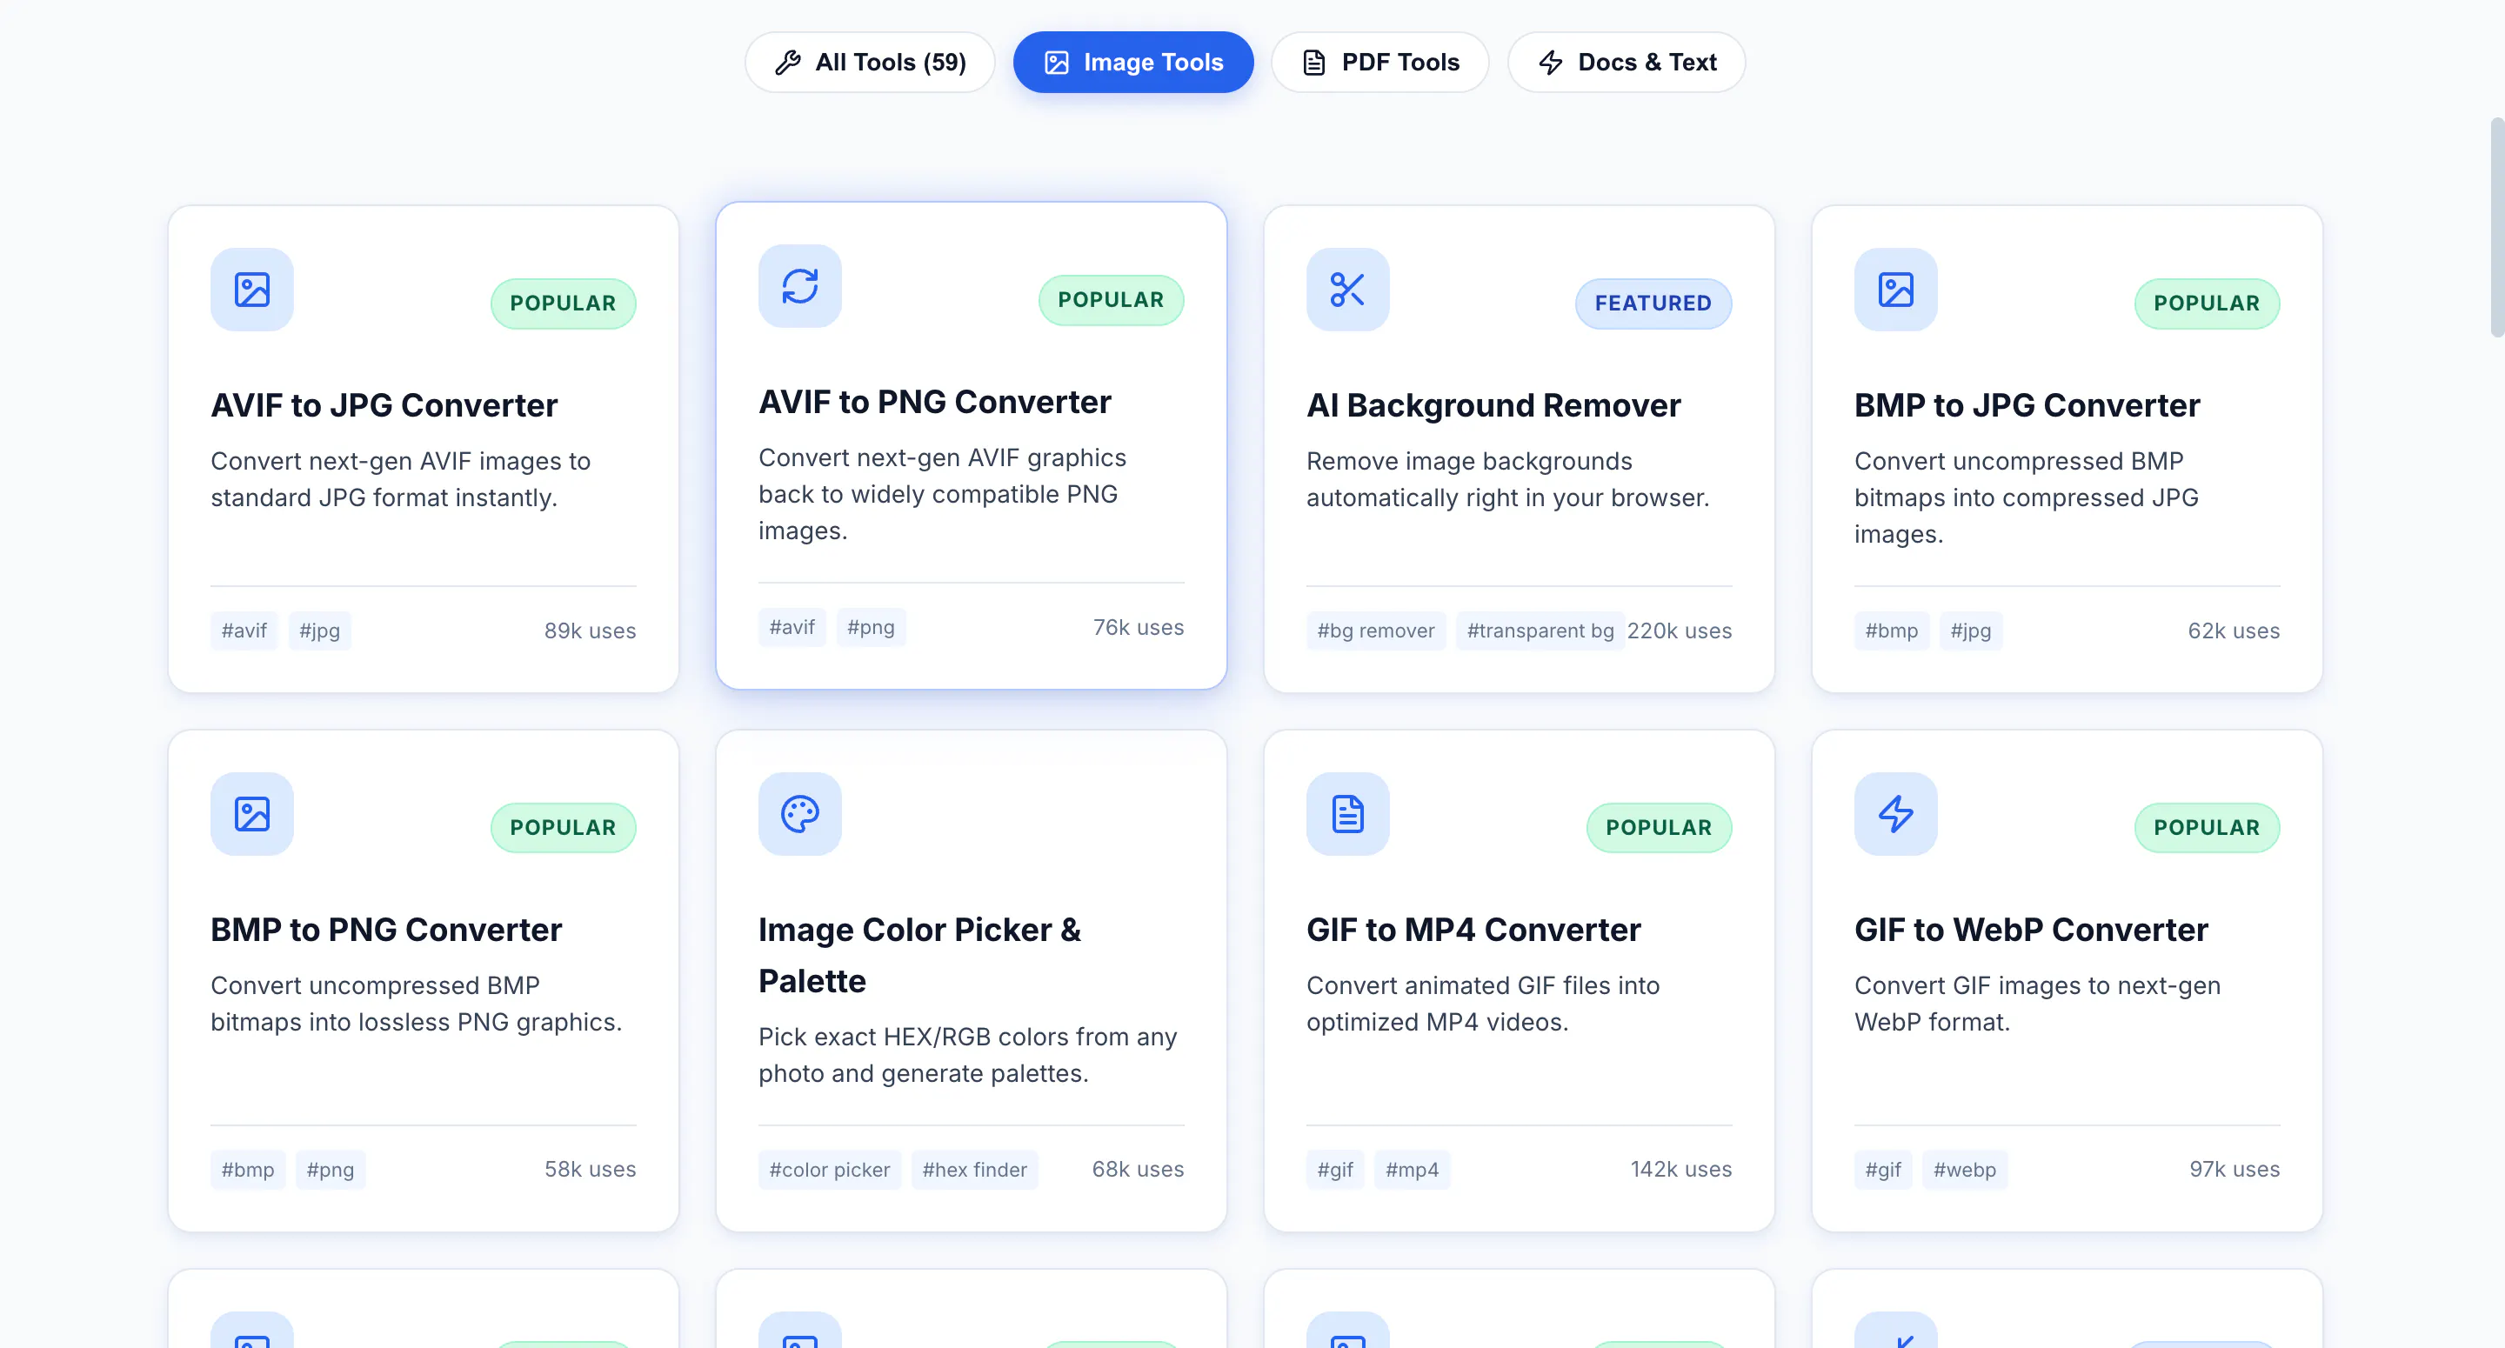The width and height of the screenshot is (2505, 1348).
Task: Click POPULAR badge on BMP to PNG card
Action: pyautogui.click(x=563, y=828)
